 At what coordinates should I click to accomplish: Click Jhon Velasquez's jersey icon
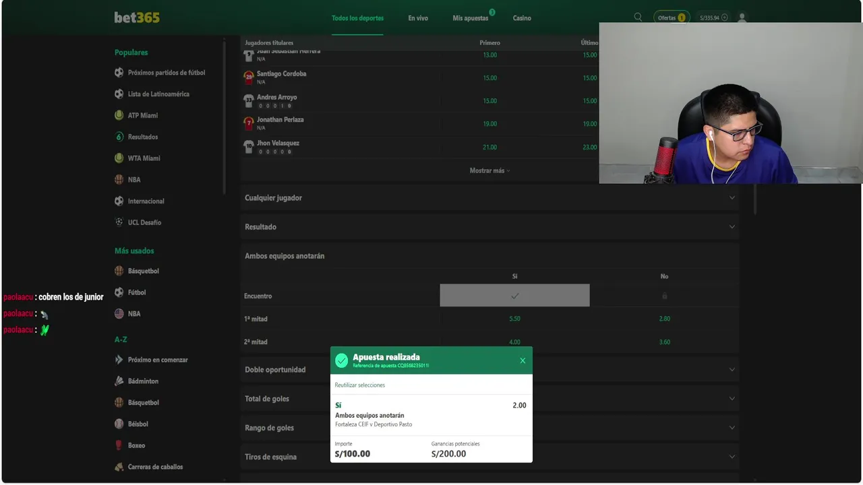tap(249, 147)
